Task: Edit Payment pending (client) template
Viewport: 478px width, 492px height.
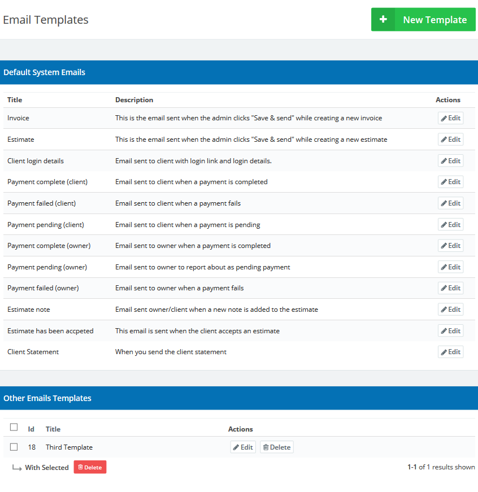Action: tap(450, 225)
